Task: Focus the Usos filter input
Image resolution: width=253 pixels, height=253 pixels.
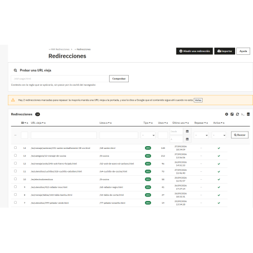Action: click(x=163, y=135)
